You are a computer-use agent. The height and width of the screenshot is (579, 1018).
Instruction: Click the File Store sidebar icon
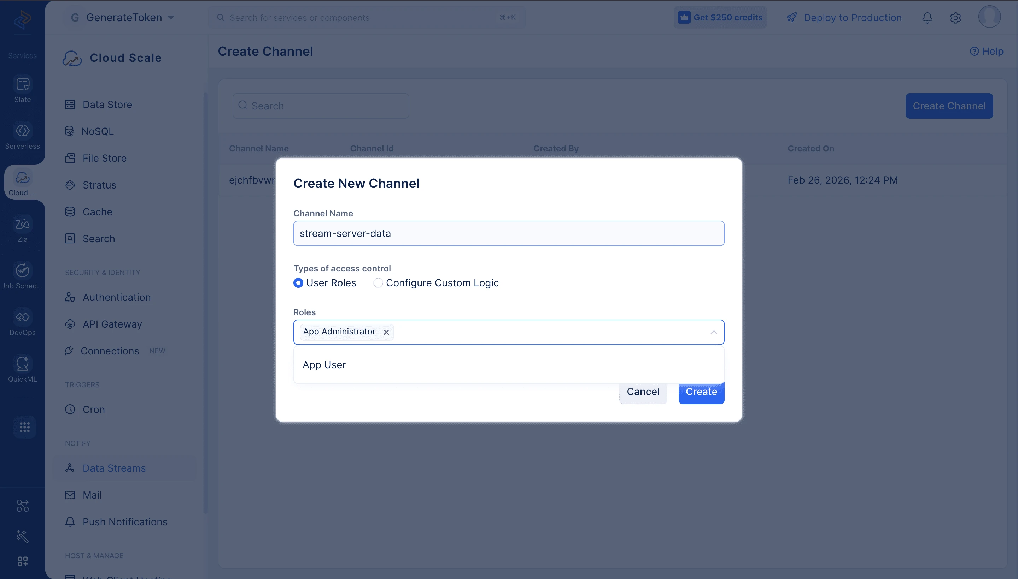(70, 158)
